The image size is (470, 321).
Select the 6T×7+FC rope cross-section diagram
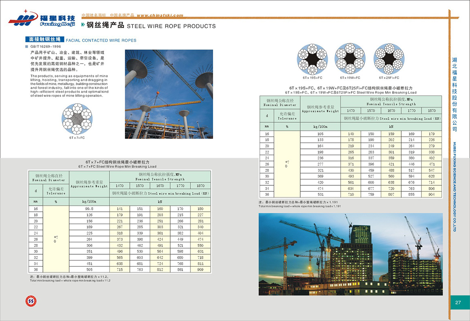pos(77,118)
